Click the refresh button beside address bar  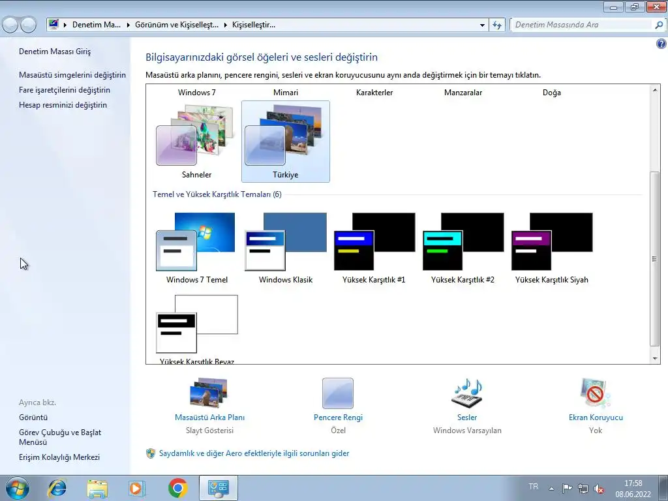(497, 25)
